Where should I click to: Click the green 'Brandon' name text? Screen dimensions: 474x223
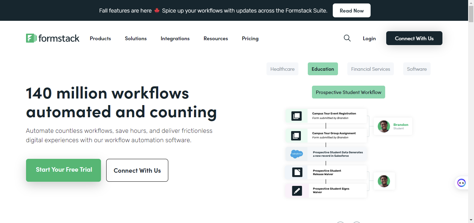pos(401,125)
